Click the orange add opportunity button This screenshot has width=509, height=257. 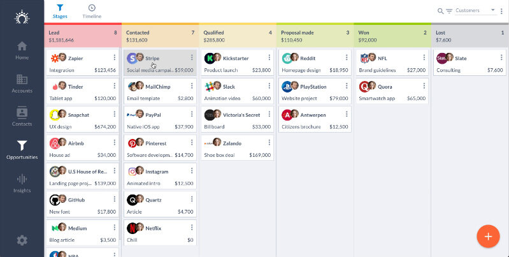pyautogui.click(x=488, y=237)
